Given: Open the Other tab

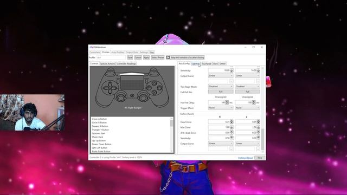Looking at the screenshot, I should click(223, 64).
